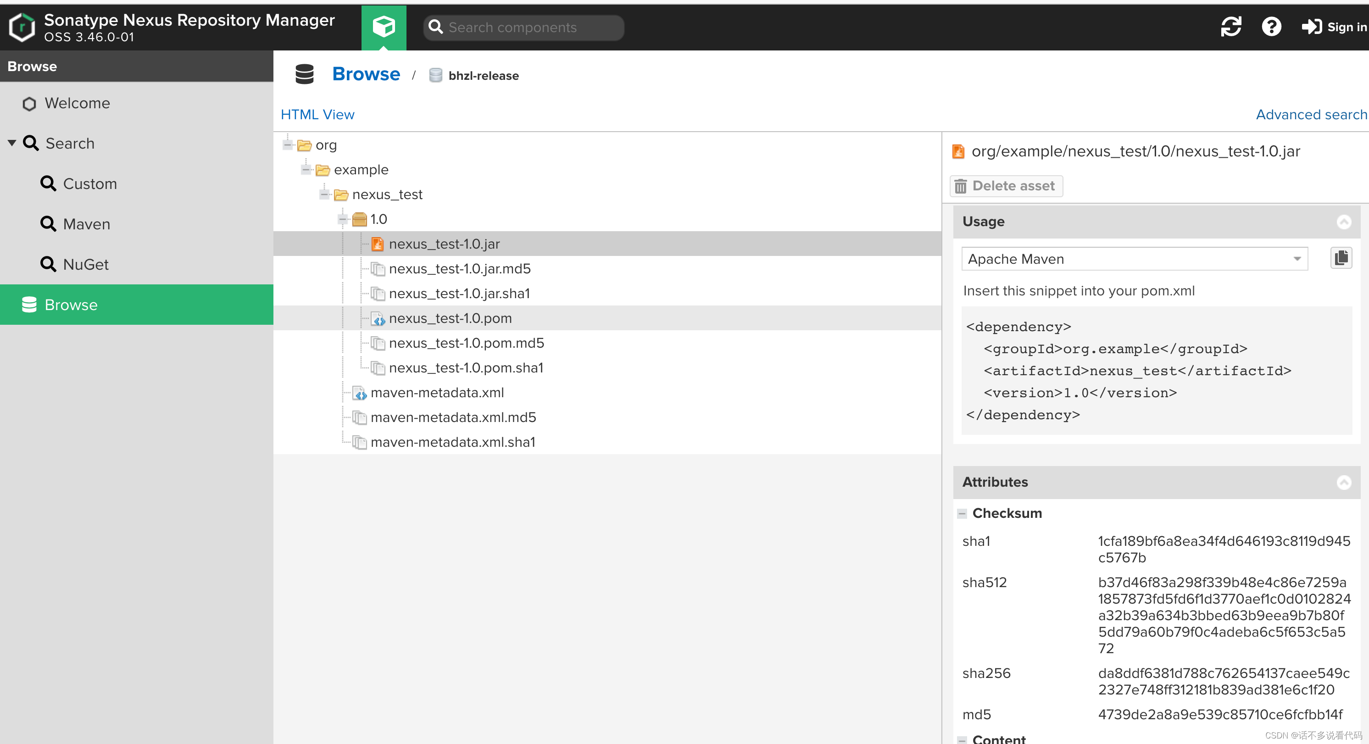The image size is (1369, 744).
Task: Select maven-metadata.xml asset
Action: pyautogui.click(x=437, y=393)
